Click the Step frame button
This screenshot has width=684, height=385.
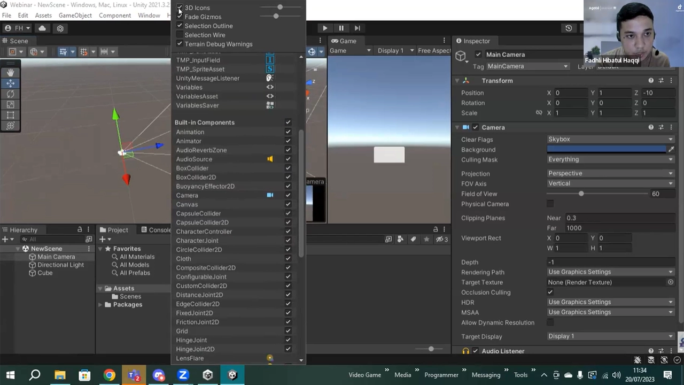tap(357, 28)
